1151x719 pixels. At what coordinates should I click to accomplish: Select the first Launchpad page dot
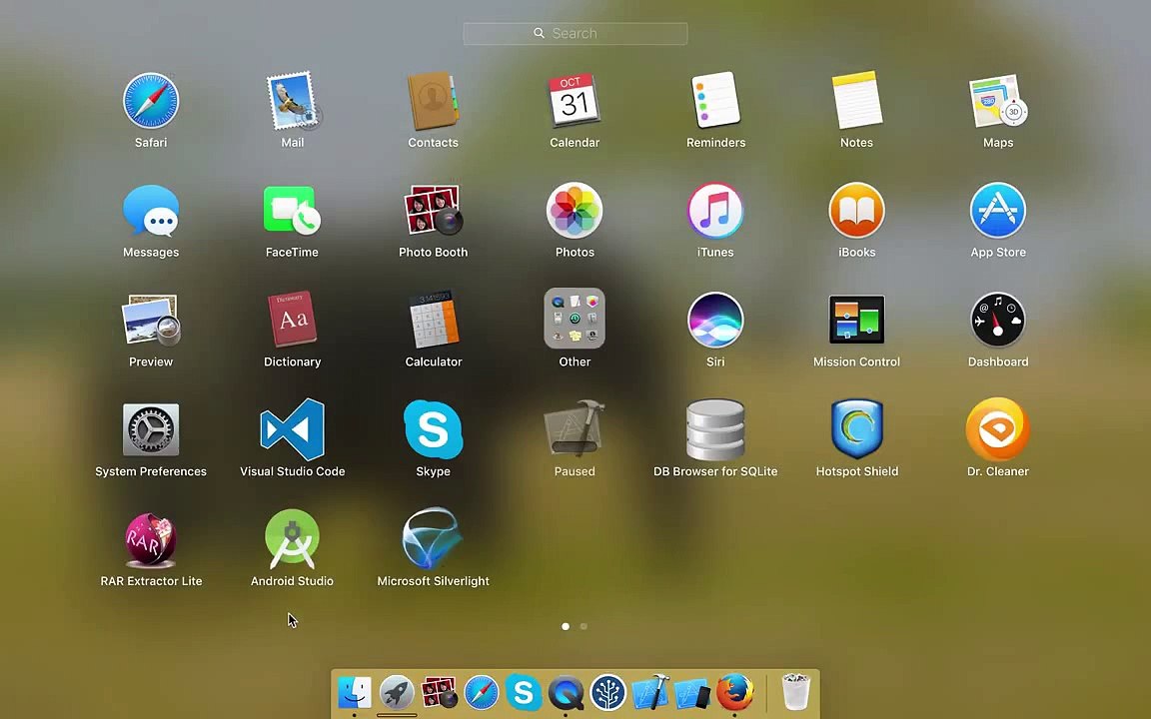(566, 626)
